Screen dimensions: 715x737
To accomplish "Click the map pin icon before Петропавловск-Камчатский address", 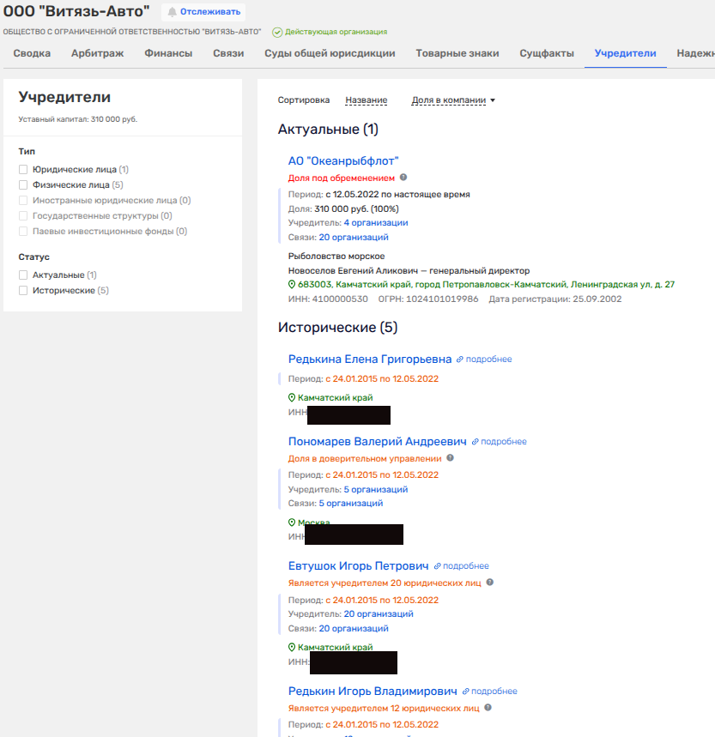I will [292, 284].
